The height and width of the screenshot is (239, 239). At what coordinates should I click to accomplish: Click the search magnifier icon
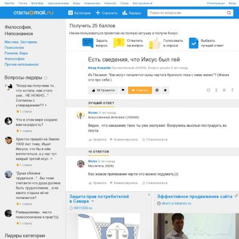coord(229,13)
